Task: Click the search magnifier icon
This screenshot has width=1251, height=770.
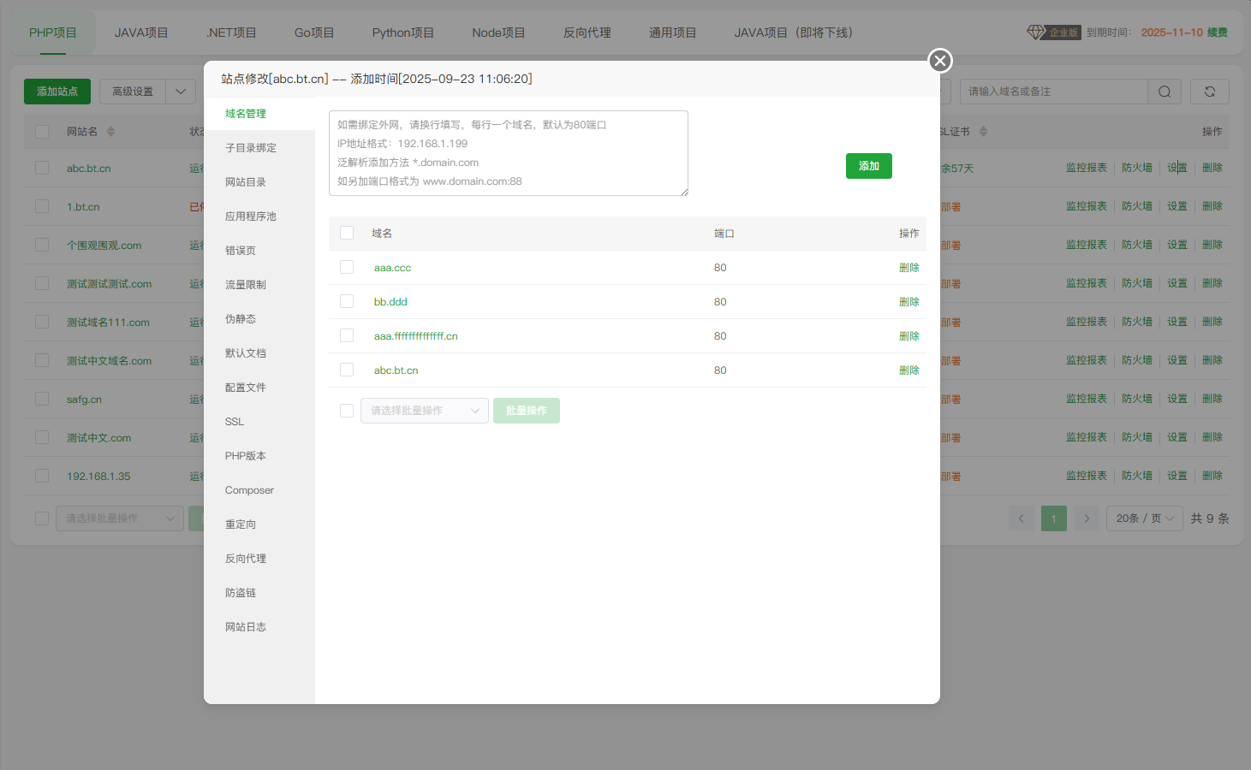Action: point(1164,92)
